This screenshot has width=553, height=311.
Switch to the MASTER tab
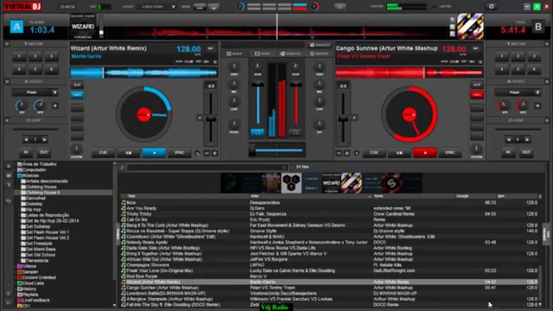(319, 54)
